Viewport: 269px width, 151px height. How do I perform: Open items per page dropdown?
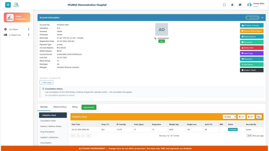249,136
